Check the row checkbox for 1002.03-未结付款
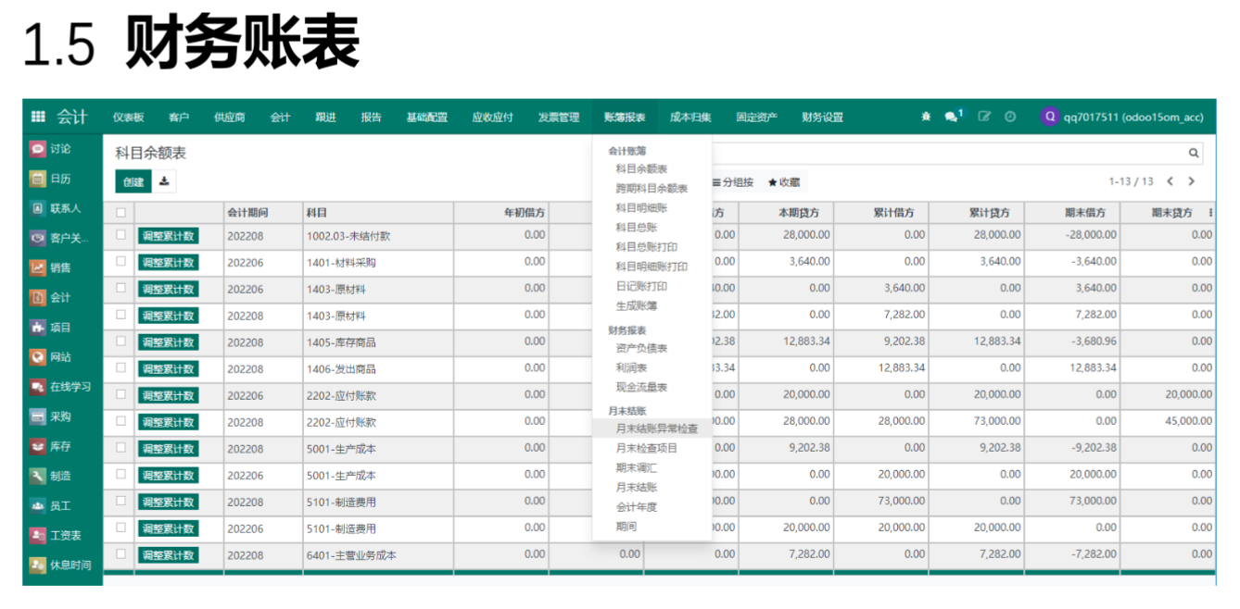The image size is (1240, 609). tap(120, 235)
